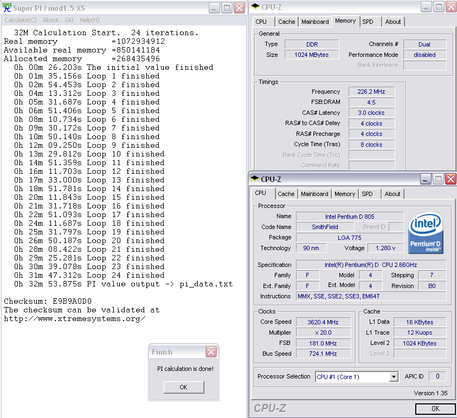Click the processor Name Intel Pentium D 805
457x418 pixels.
click(350, 217)
